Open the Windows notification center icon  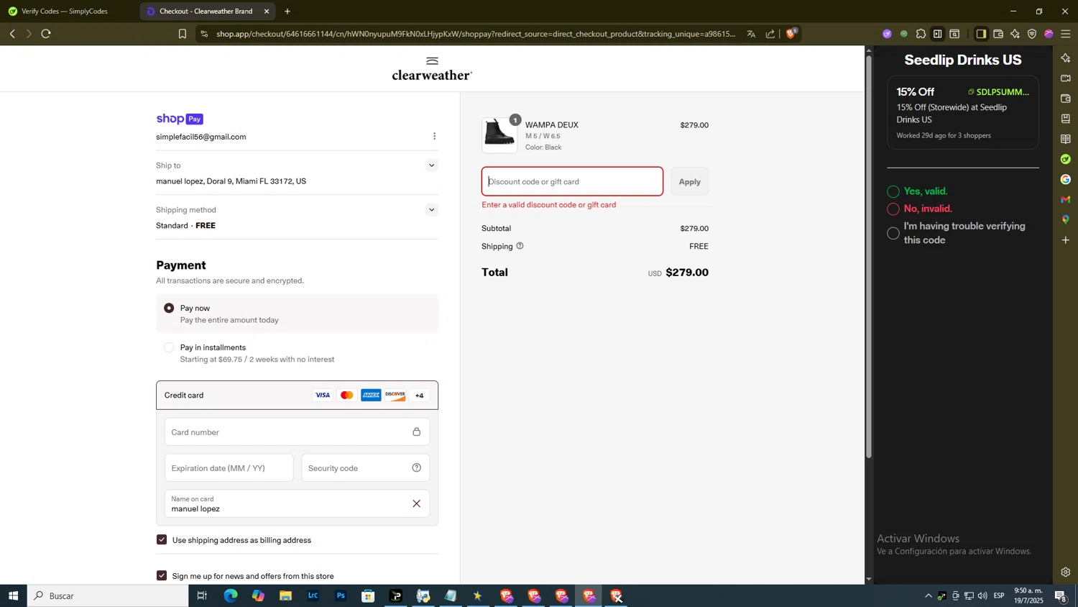(x=1060, y=596)
